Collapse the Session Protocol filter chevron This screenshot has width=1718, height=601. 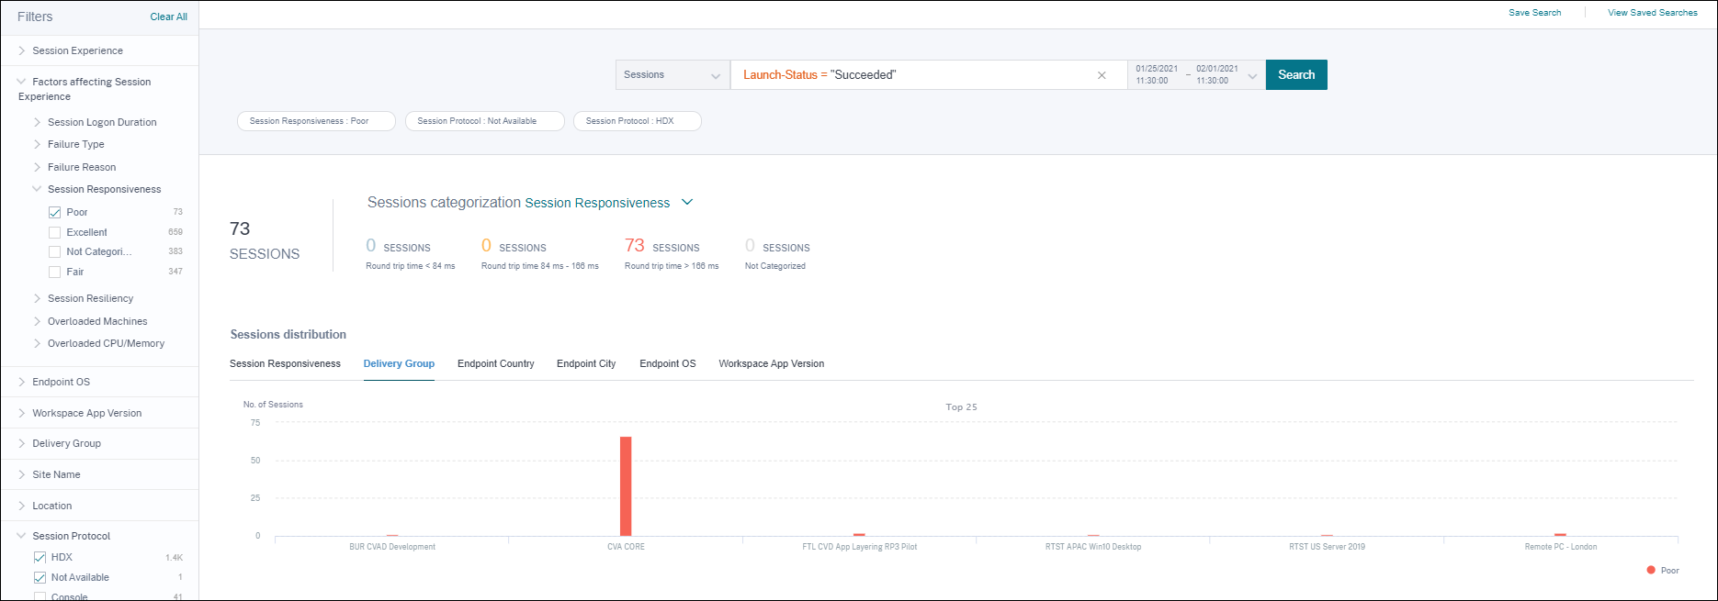(x=22, y=536)
